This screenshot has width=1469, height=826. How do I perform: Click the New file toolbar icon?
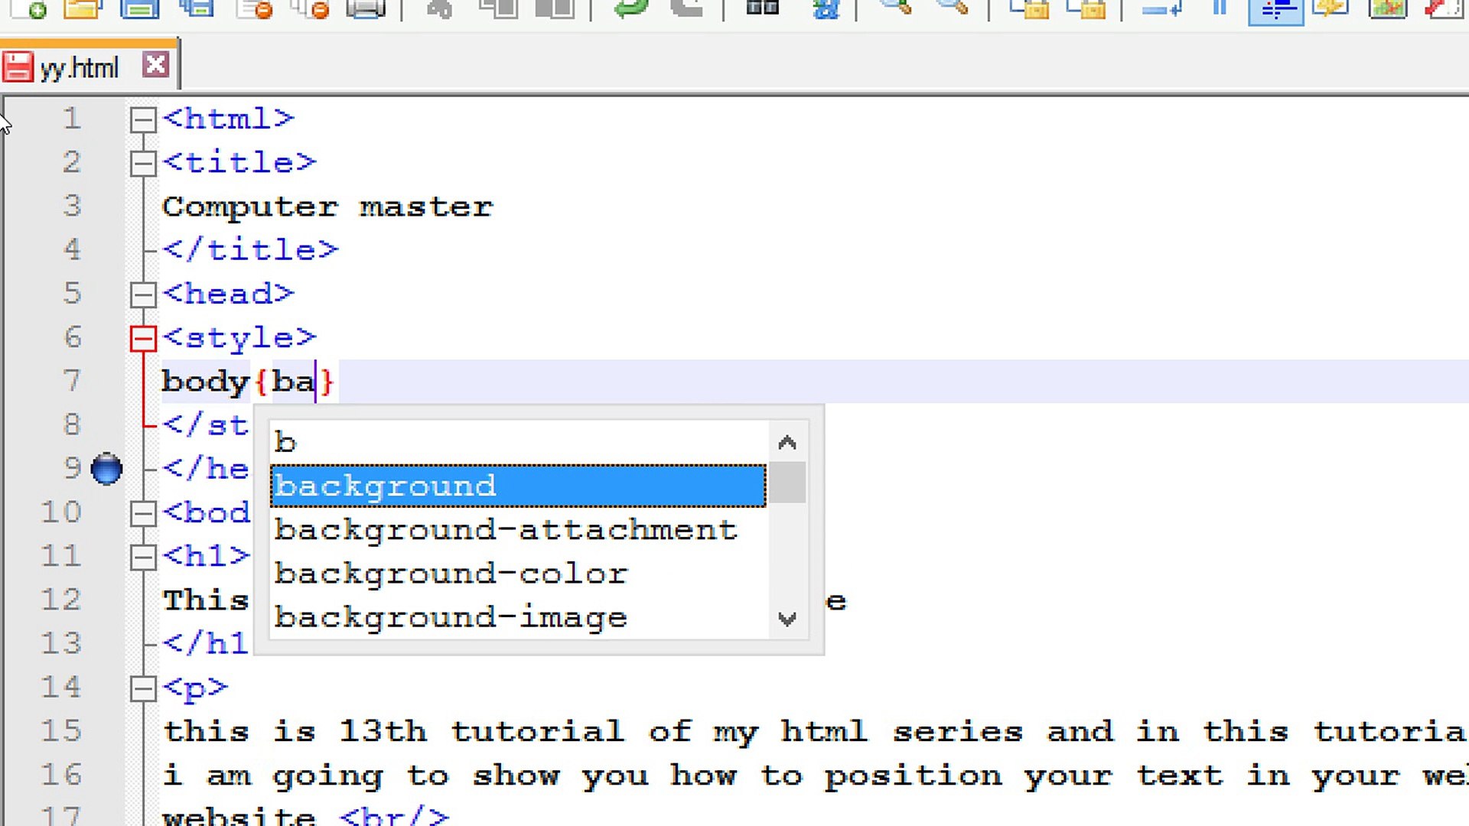[29, 8]
